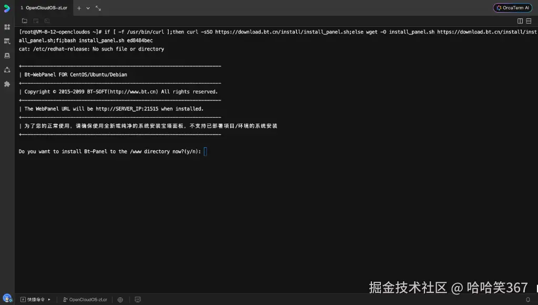Split the terminal vertically into columns
The image size is (538, 305).
(520, 21)
